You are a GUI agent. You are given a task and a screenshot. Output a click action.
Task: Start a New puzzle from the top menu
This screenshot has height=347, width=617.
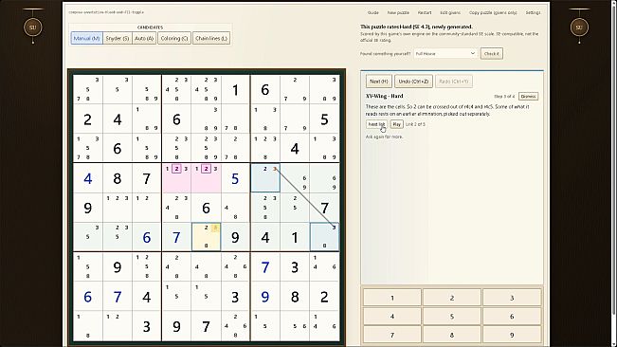click(398, 12)
